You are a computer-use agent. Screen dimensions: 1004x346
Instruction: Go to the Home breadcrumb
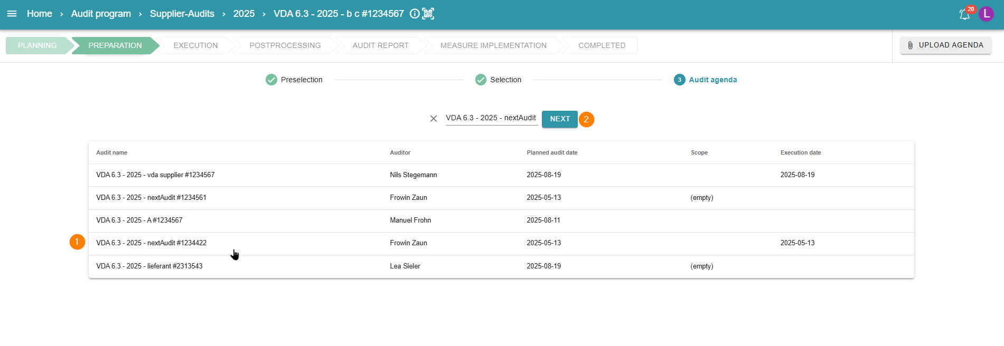click(40, 14)
